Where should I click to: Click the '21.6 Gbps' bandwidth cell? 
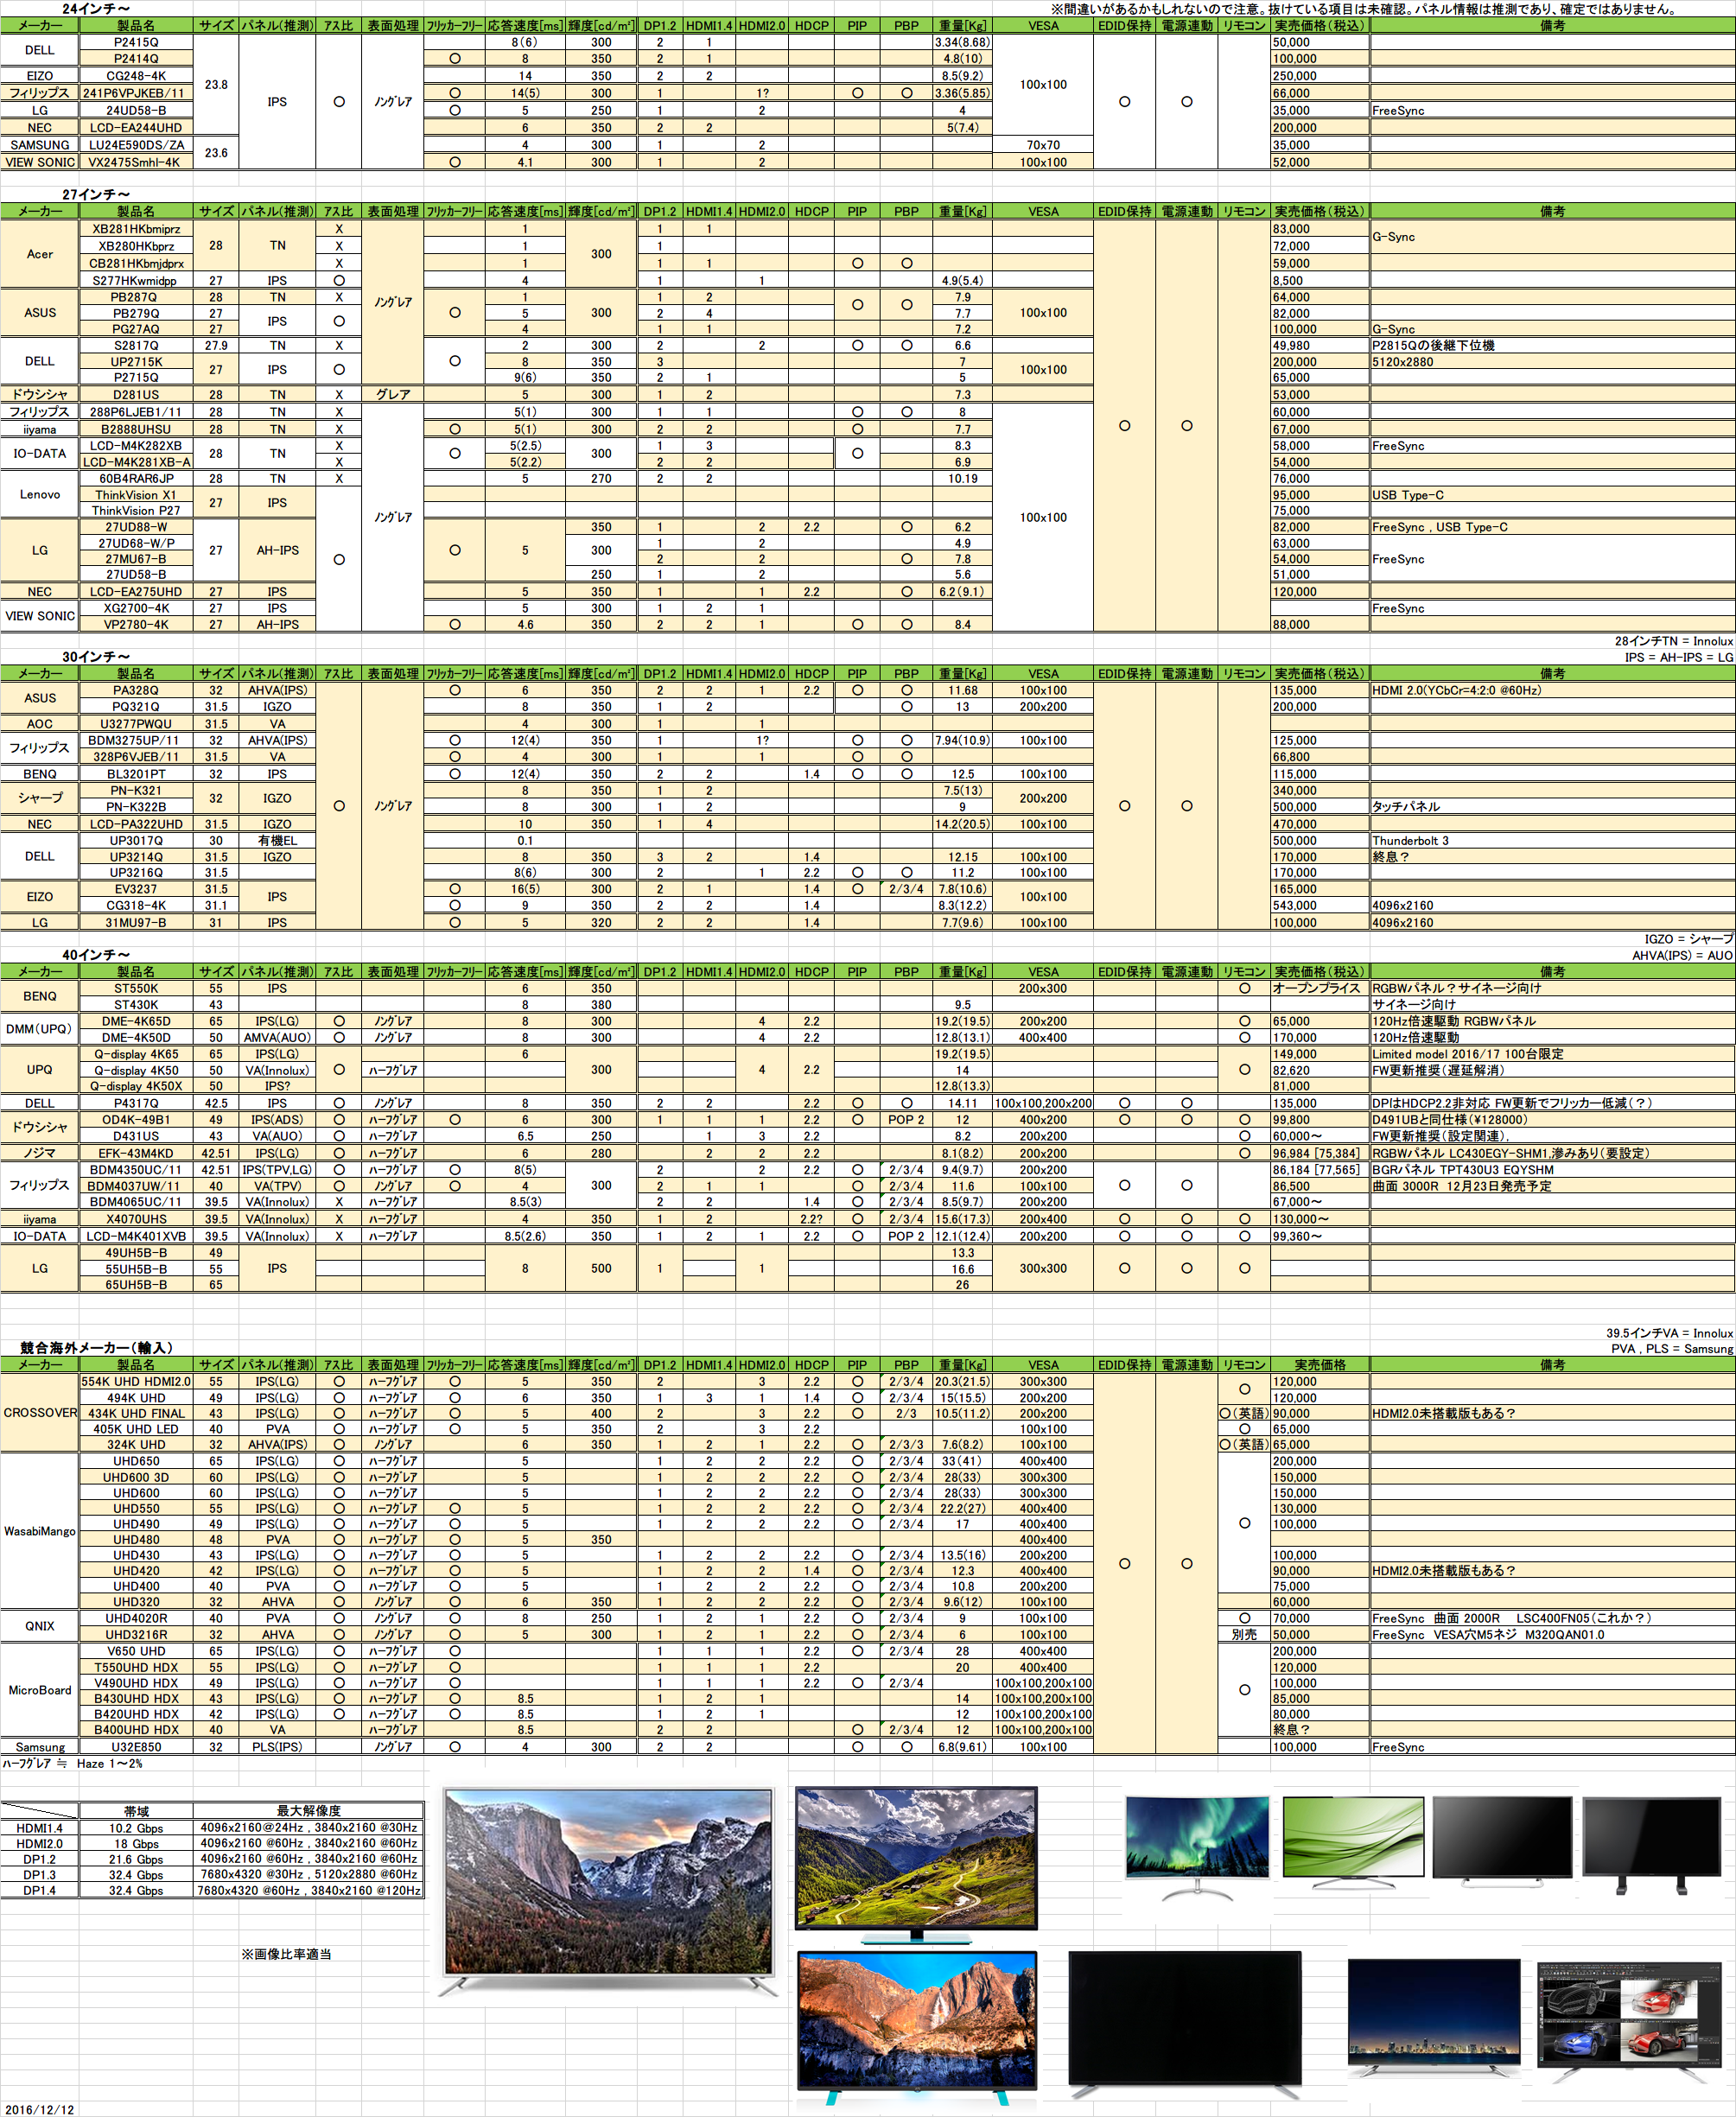136,1859
